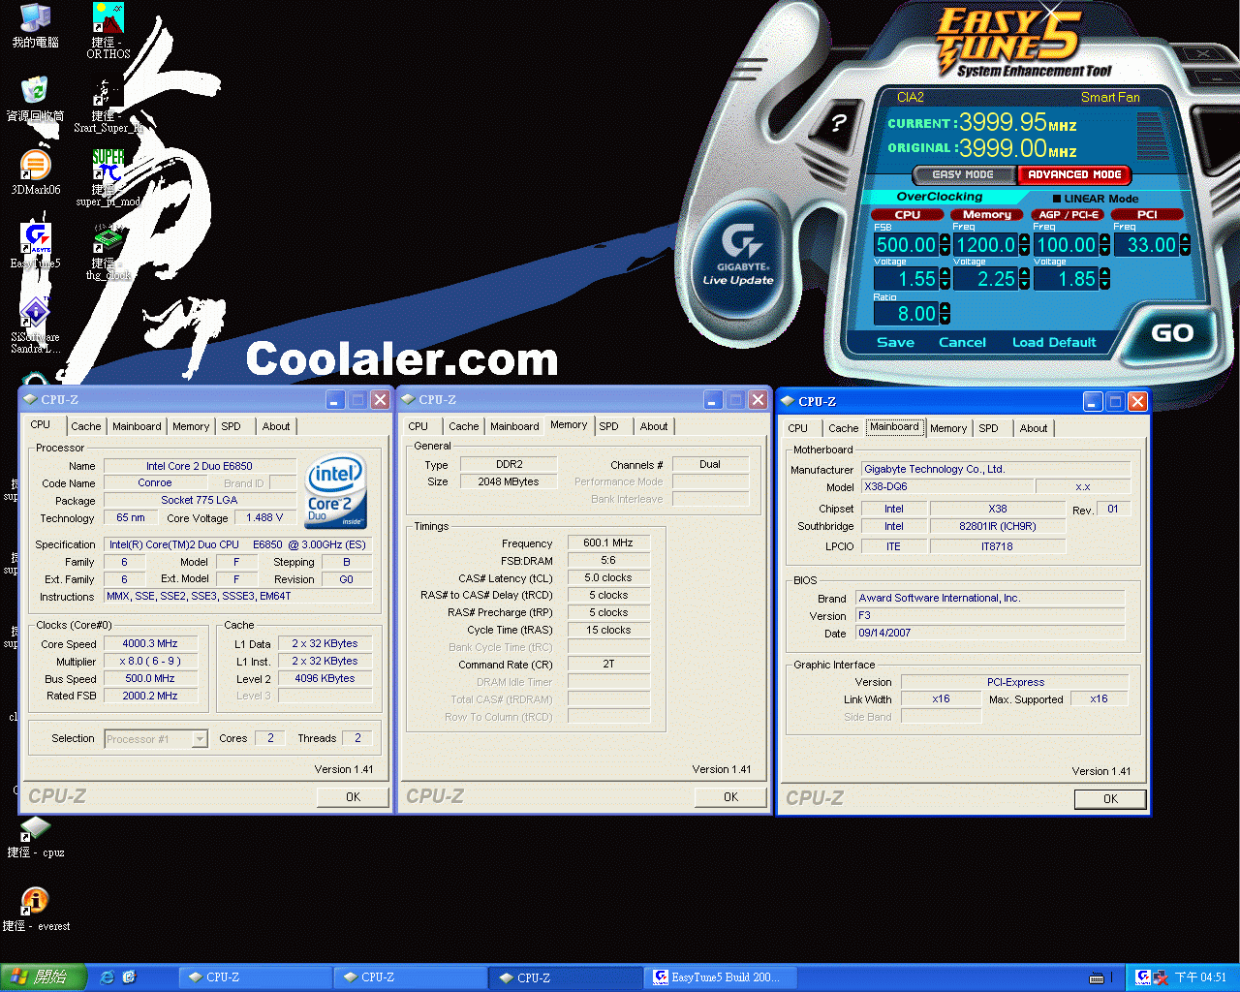Launch the 3DMark06 desktop shortcut
The height and width of the screenshot is (992, 1240).
point(36,172)
